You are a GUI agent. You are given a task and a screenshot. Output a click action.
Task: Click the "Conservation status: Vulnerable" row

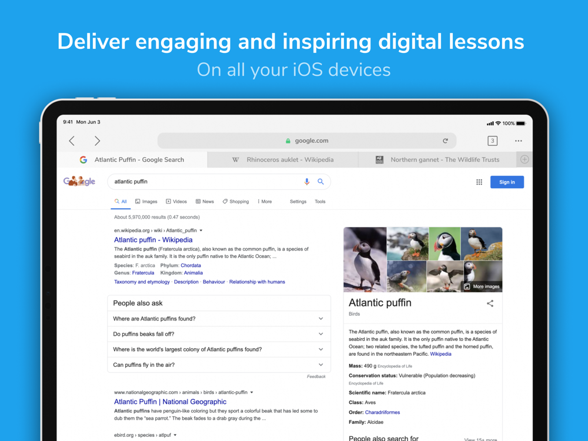pyautogui.click(x=412, y=376)
